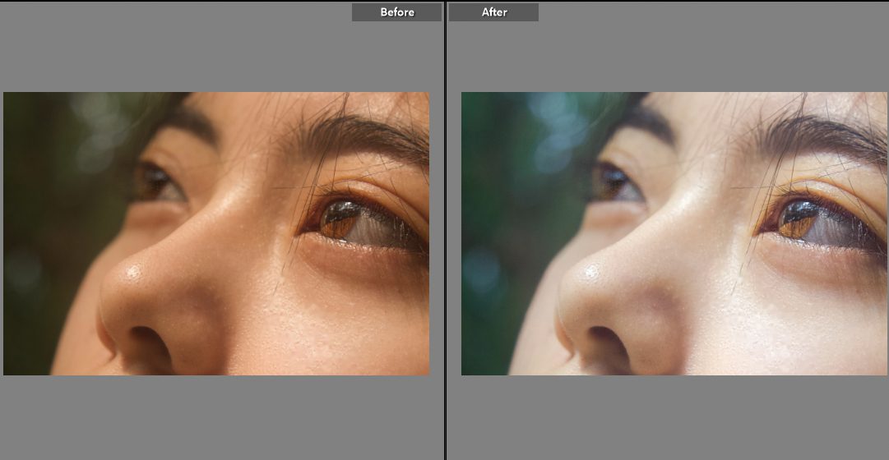The width and height of the screenshot is (889, 460).
Task: Click the vertical divider between Before and After
Action: (x=445, y=230)
